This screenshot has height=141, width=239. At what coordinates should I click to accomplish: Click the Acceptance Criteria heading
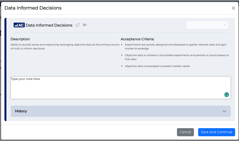(137, 39)
